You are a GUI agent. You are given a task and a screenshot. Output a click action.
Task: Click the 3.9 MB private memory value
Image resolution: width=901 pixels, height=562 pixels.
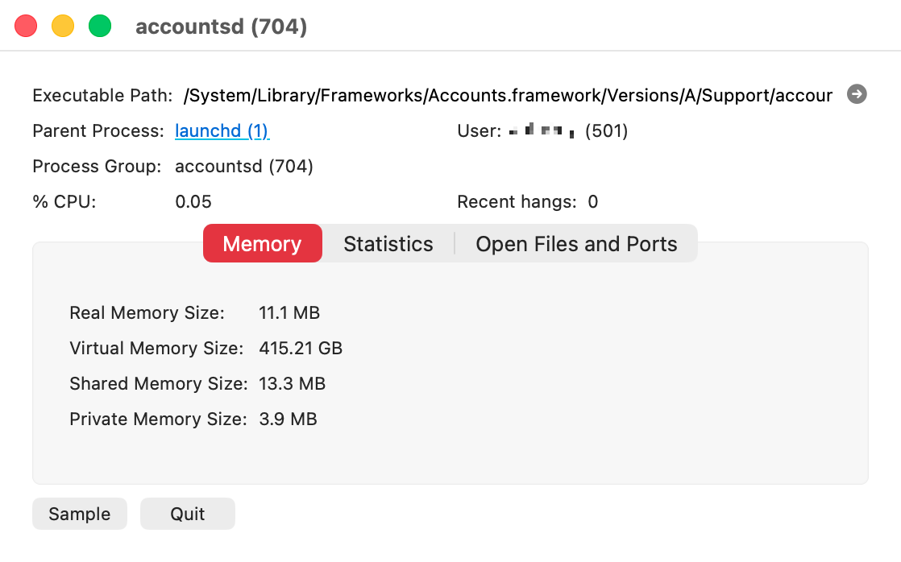pyautogui.click(x=288, y=419)
